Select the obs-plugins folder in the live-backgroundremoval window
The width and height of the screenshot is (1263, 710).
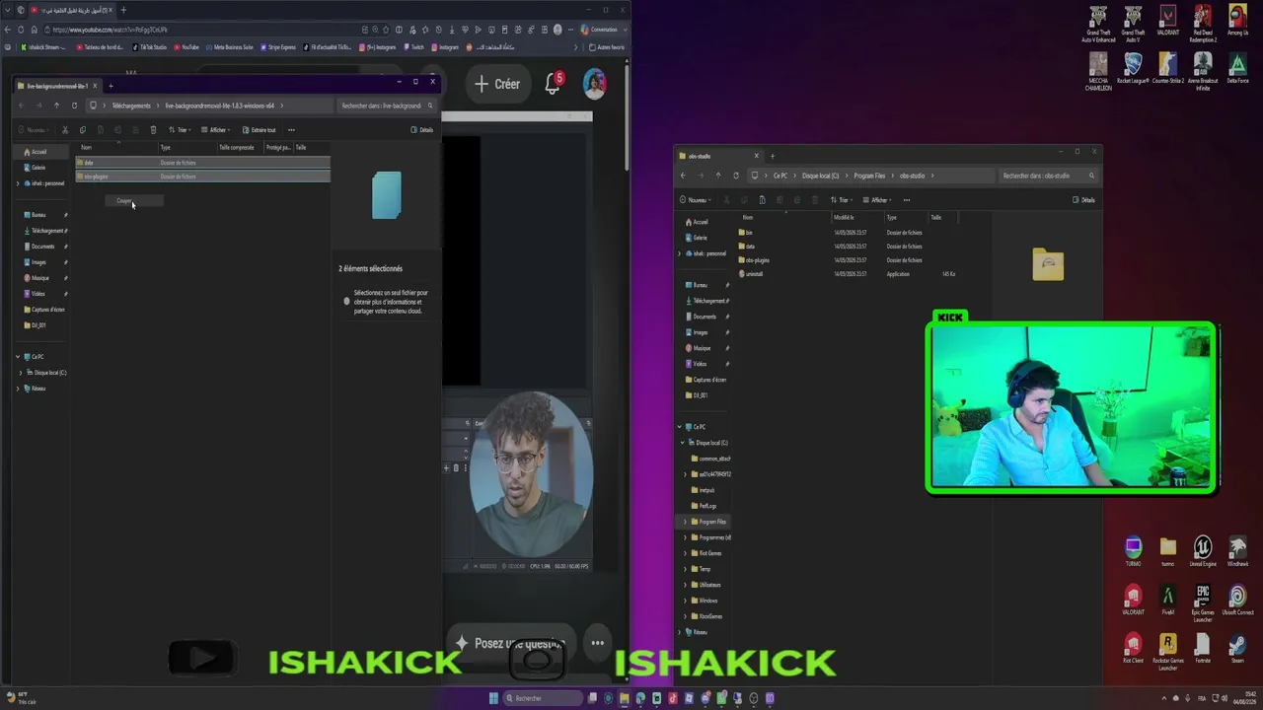[x=202, y=177]
